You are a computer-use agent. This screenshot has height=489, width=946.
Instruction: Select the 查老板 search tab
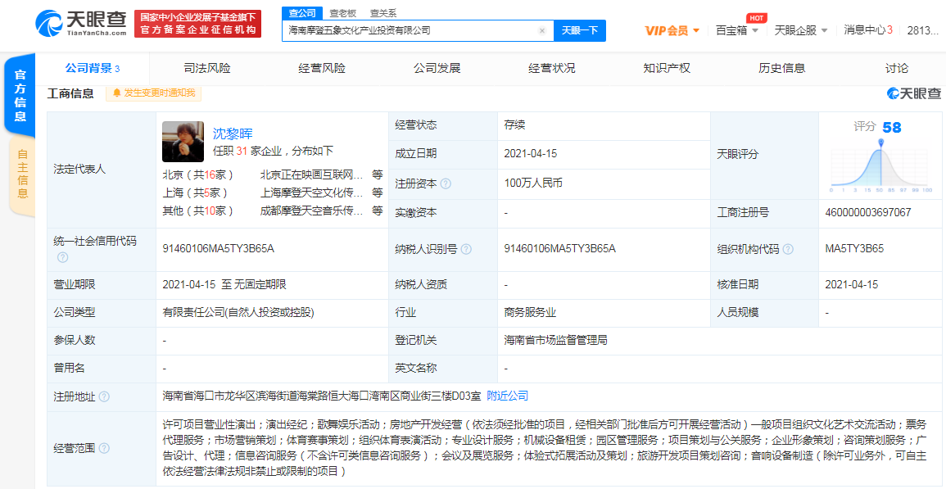[342, 12]
